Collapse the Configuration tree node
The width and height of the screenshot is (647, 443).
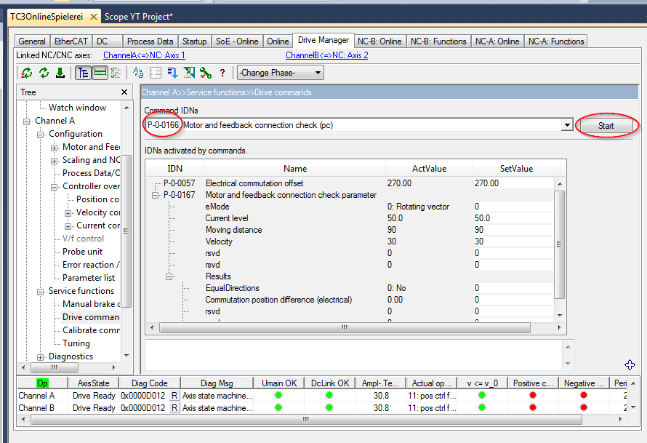point(41,135)
